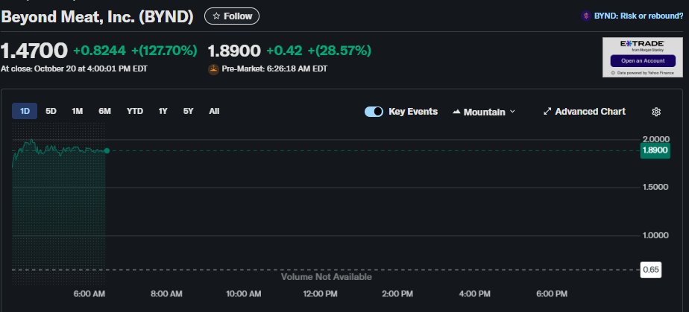Viewport: 689px width, 312px height.
Task: Click the current price dot on chart line
Action: tap(107, 151)
